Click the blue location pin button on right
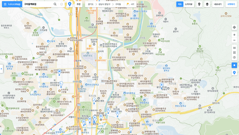239x135 pixels. pyautogui.click(x=234, y=73)
